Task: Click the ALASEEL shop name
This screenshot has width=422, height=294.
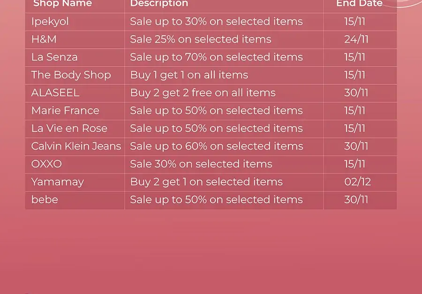Action: coord(55,93)
